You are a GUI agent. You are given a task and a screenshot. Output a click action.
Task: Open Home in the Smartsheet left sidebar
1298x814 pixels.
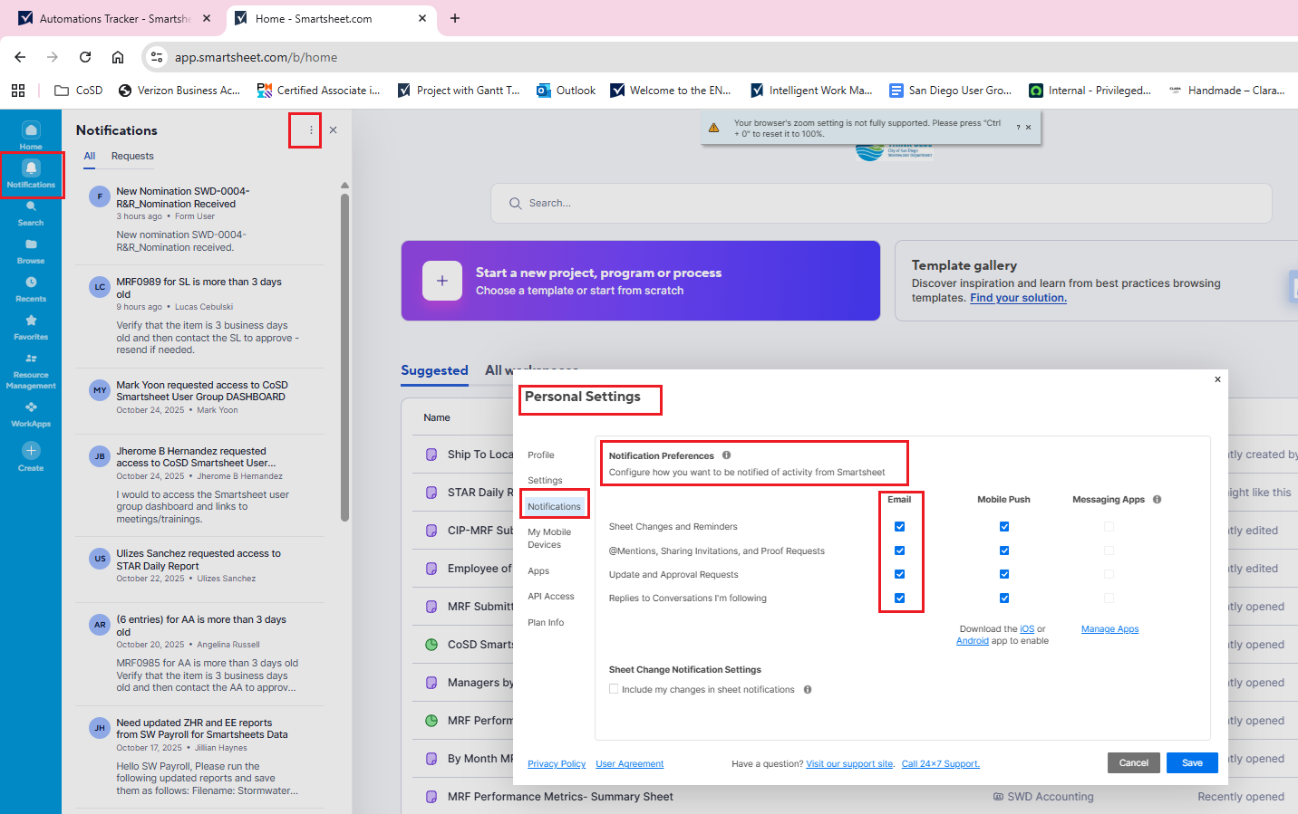31,135
